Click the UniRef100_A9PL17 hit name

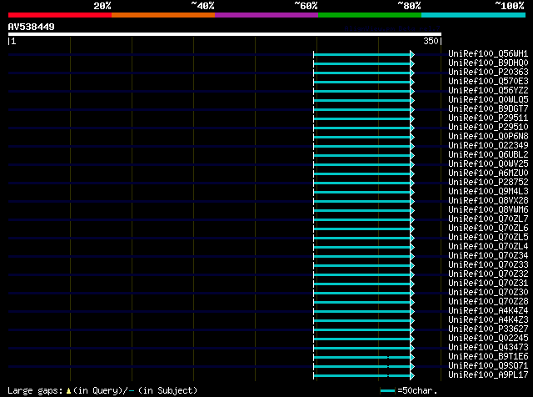click(488, 375)
